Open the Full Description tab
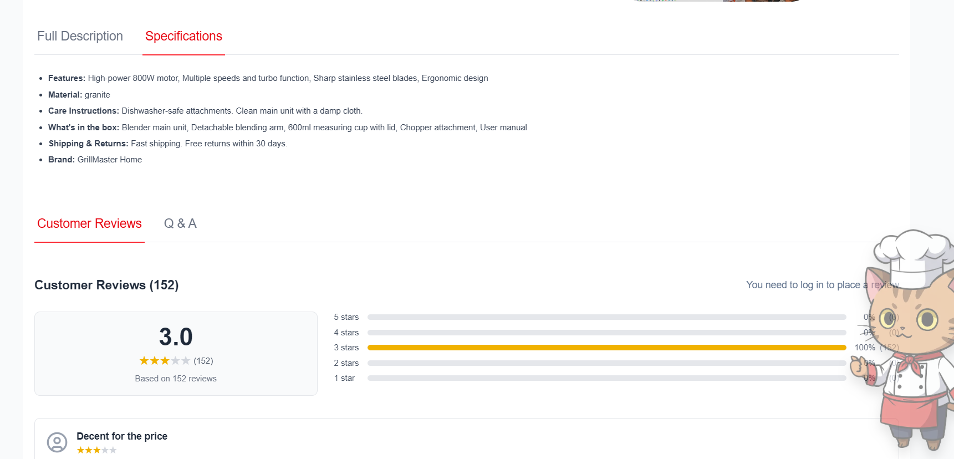The width and height of the screenshot is (954, 459). coord(80,36)
